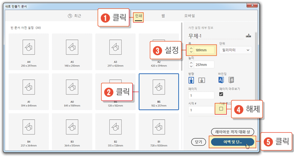Screen dimensions: 294x157
Task: Click the save document preset icon
Action: click(248, 36)
